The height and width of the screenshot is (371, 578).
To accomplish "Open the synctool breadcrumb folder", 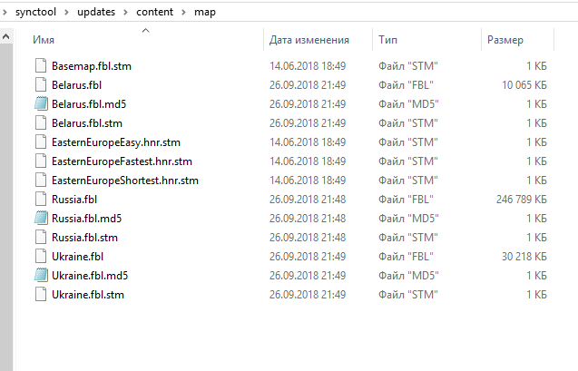I will click(x=35, y=12).
